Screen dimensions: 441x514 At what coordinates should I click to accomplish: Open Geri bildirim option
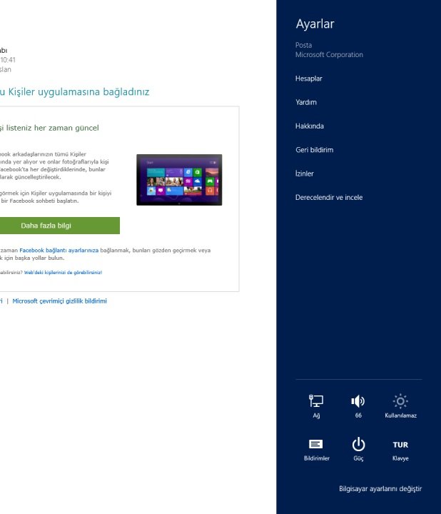pyautogui.click(x=314, y=150)
